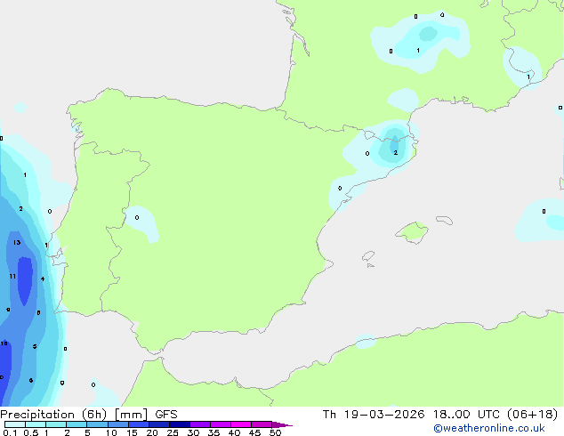564x436 pixels.
Task: Select the 30–35 mm purple legend swatch
Action: [x=200, y=424]
